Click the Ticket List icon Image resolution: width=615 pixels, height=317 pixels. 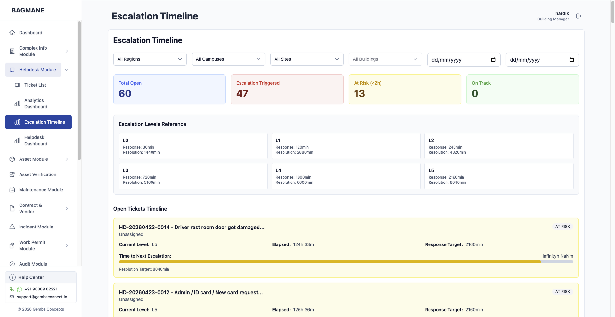click(17, 85)
